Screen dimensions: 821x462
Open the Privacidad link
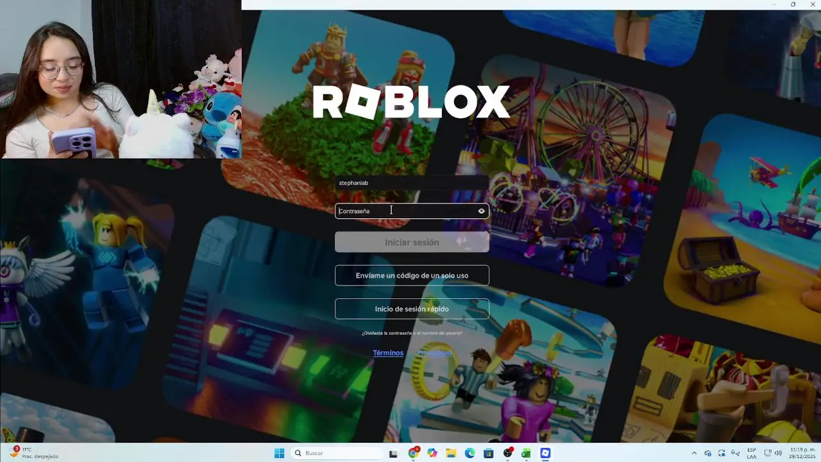(434, 353)
